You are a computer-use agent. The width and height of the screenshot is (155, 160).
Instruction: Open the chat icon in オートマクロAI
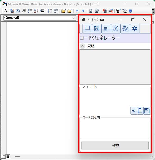(x=87, y=29)
